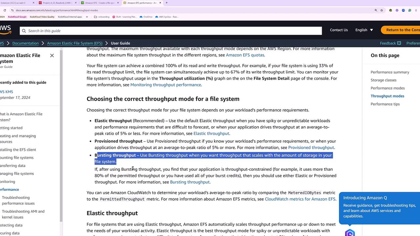Open the English language dropdown
The image size is (420, 236).
click(x=364, y=30)
